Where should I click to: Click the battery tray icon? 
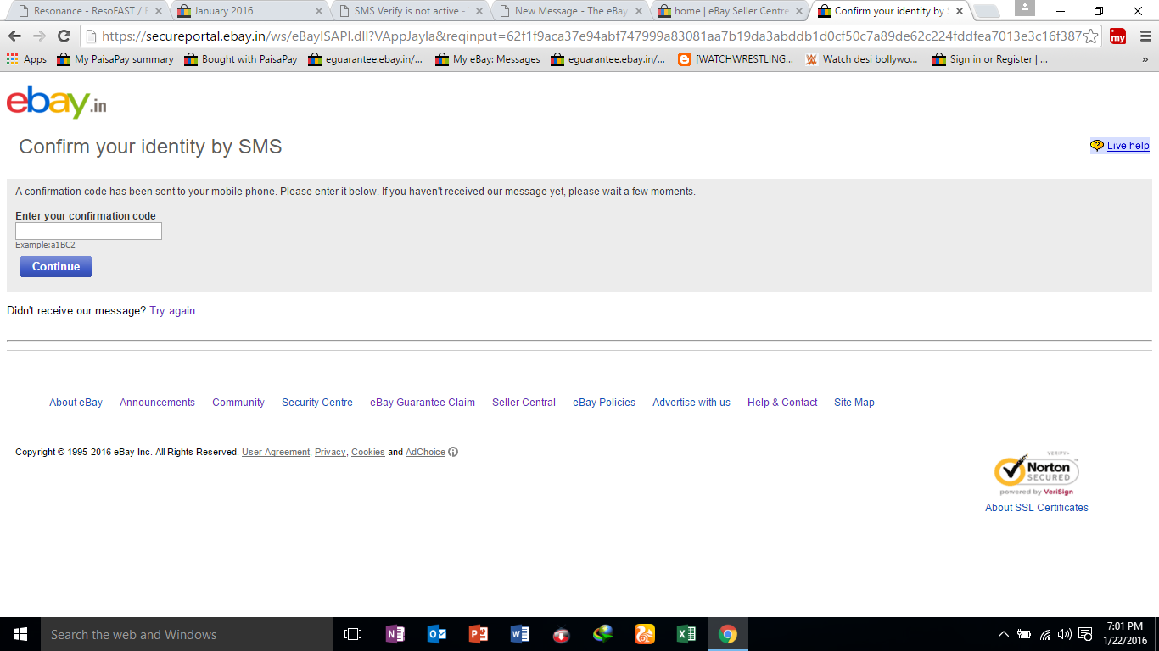(1024, 634)
